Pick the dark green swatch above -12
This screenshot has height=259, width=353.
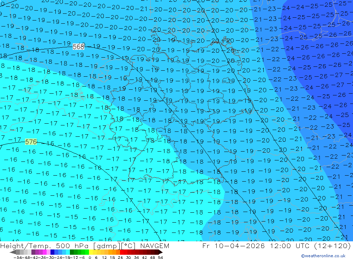coord(72,252)
